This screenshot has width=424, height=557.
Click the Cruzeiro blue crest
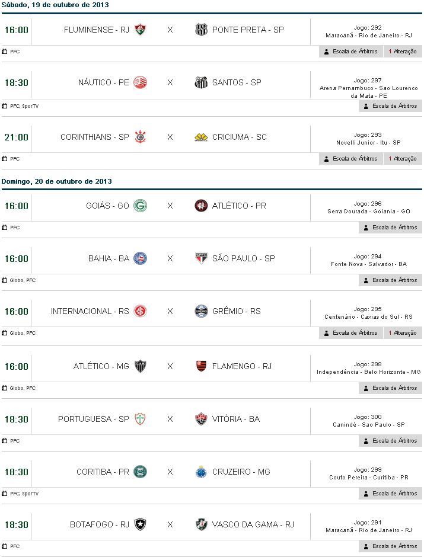click(x=201, y=472)
